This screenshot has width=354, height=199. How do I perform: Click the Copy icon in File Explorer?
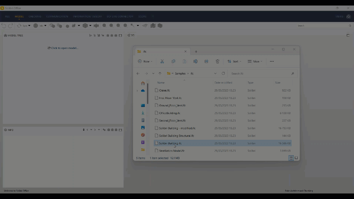point(173,61)
